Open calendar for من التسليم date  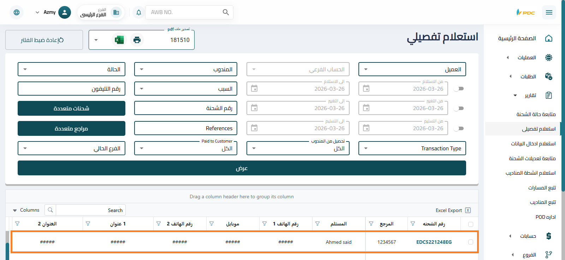[366, 128]
